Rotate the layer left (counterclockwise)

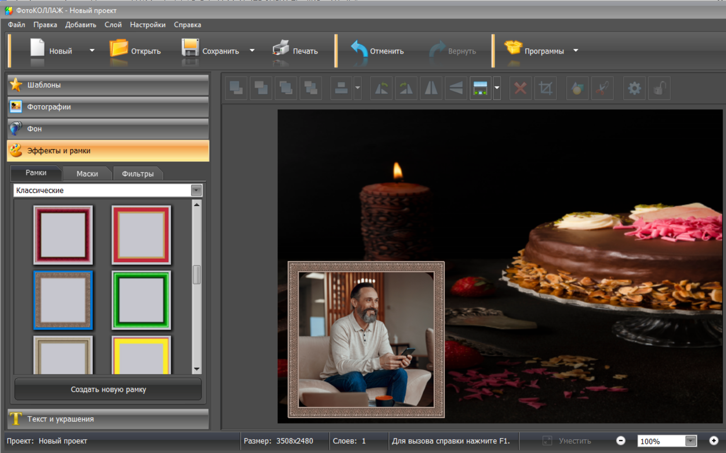tap(381, 89)
